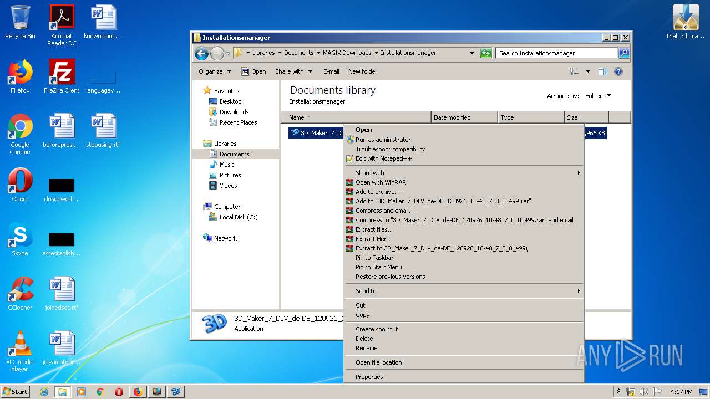Choose Cut in context menu

[464, 305]
